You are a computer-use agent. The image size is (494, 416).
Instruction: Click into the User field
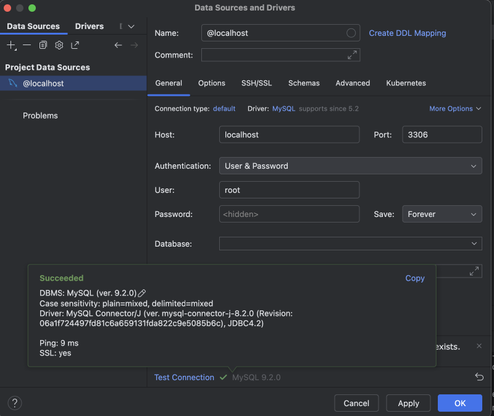(289, 190)
